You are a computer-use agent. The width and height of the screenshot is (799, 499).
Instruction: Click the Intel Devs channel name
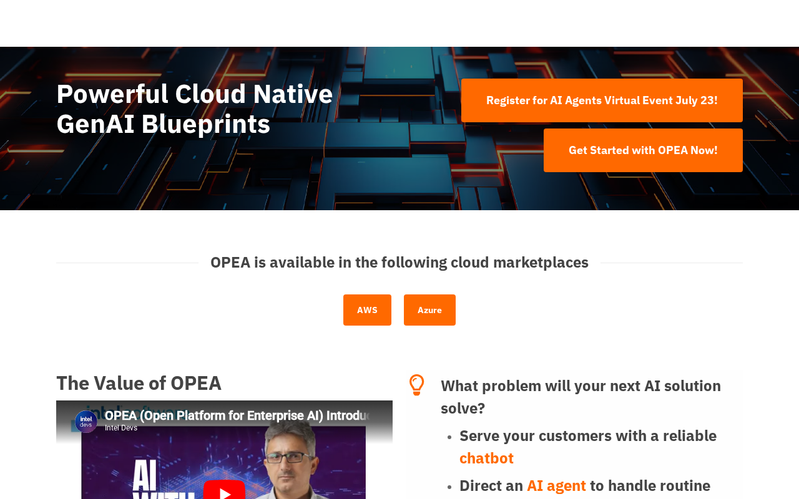[121, 428]
